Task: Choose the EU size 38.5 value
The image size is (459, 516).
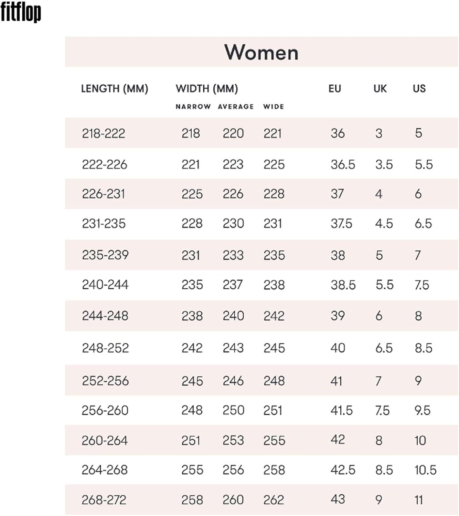Action: [x=343, y=285]
